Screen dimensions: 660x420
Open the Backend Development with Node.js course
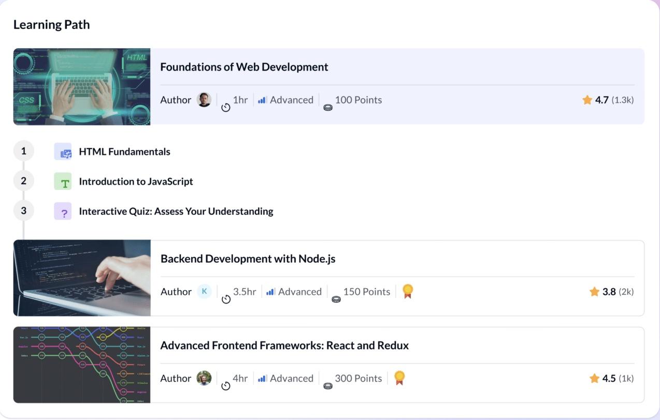[x=248, y=259]
